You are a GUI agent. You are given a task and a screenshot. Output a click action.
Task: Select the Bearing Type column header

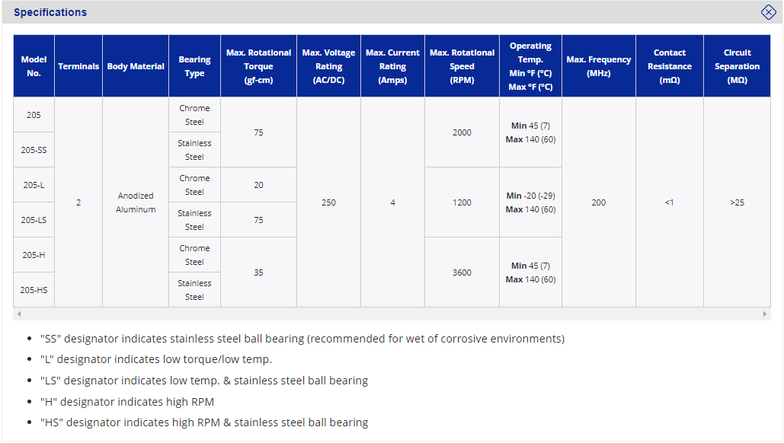tap(194, 66)
